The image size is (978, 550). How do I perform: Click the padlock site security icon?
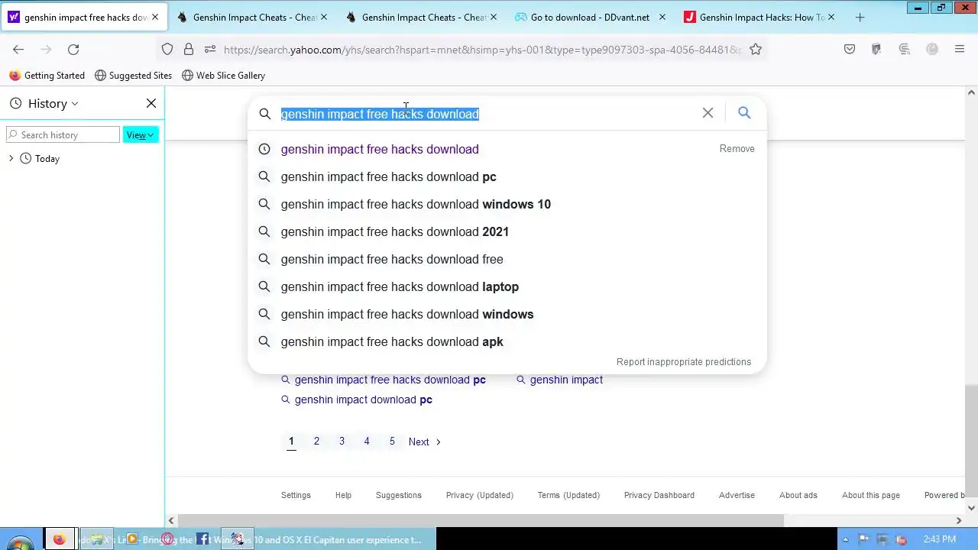click(x=189, y=49)
